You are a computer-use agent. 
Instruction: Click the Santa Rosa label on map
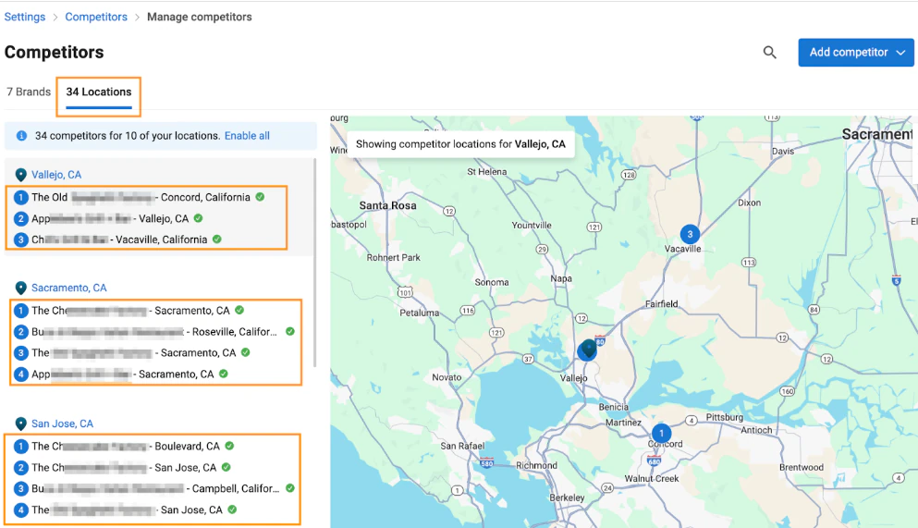coord(387,205)
